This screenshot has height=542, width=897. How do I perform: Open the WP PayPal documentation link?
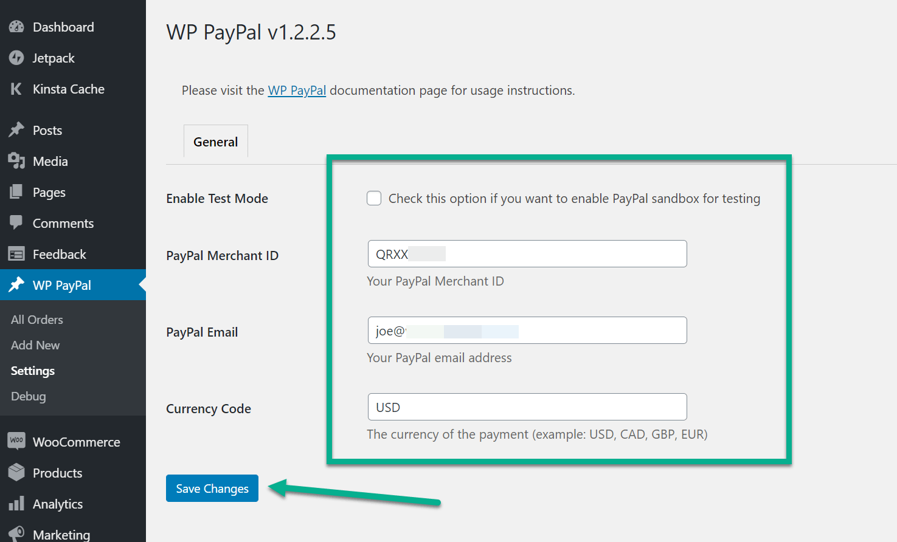click(297, 90)
